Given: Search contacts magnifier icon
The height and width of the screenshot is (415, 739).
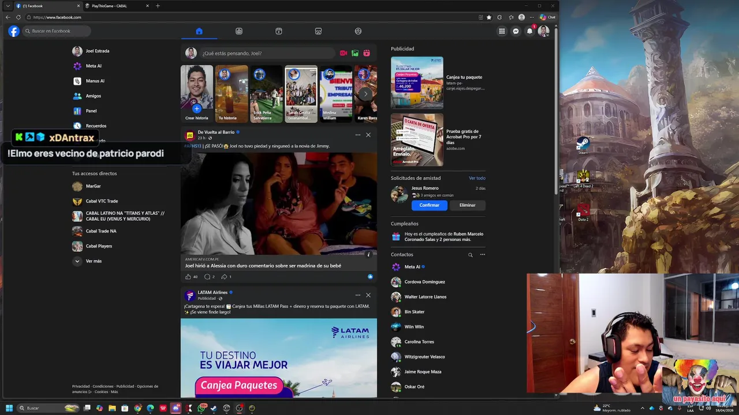Looking at the screenshot, I should pos(470,255).
